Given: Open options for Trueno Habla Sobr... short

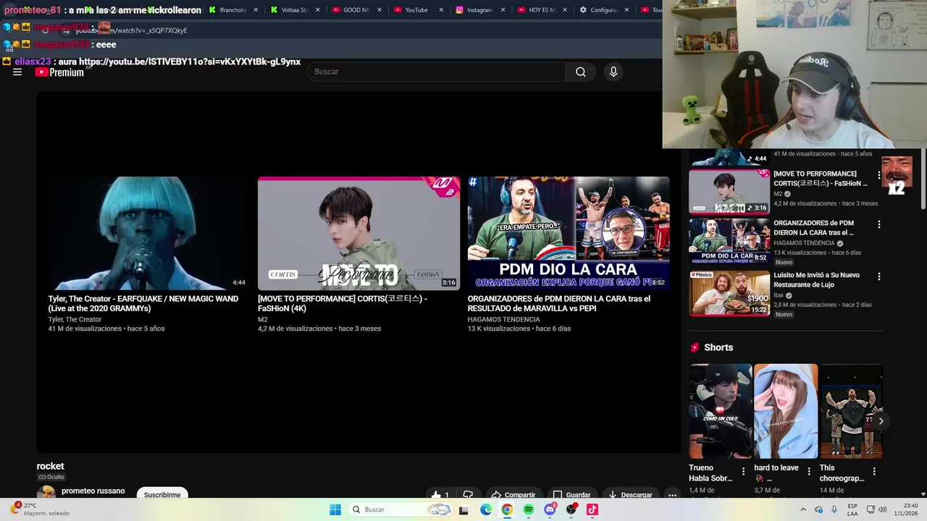Looking at the screenshot, I should coord(743,471).
